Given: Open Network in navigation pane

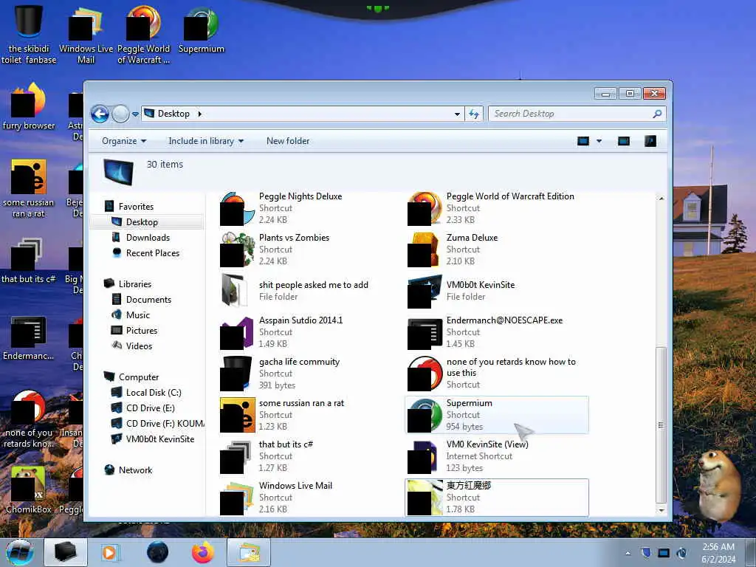Looking at the screenshot, I should [135, 470].
